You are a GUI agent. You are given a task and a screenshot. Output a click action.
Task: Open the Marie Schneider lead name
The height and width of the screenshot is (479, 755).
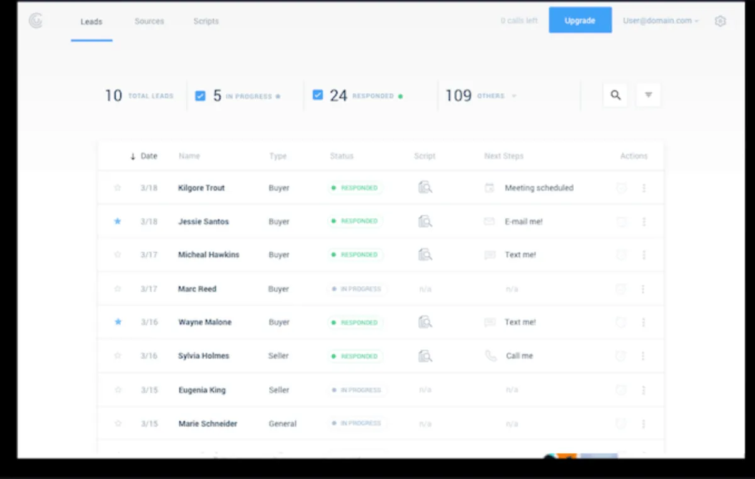208,424
